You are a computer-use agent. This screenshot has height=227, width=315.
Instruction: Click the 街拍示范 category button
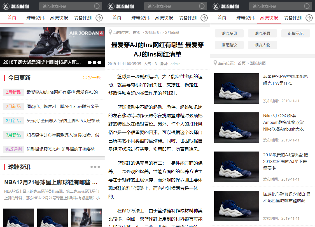(x=295, y=33)
